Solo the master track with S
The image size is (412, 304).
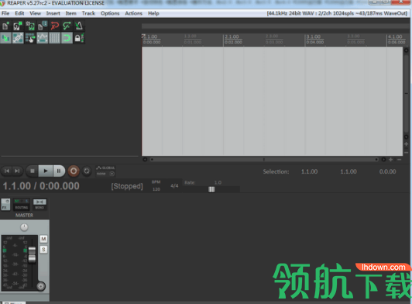[x=43, y=249]
